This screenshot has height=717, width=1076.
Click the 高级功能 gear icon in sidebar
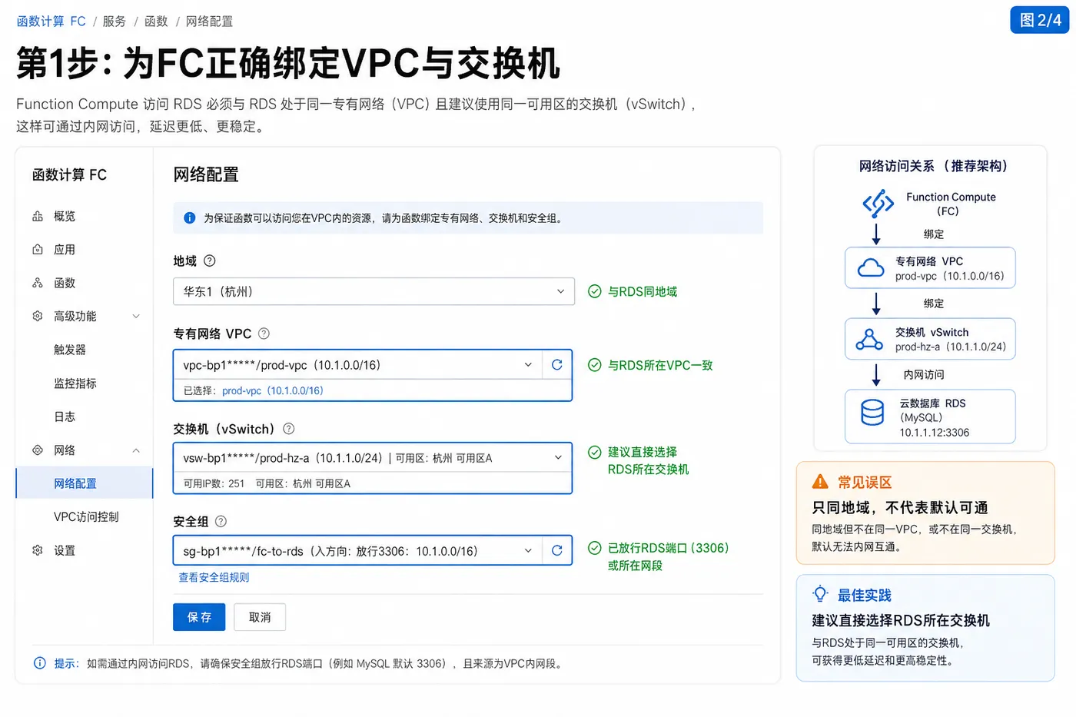coord(38,317)
